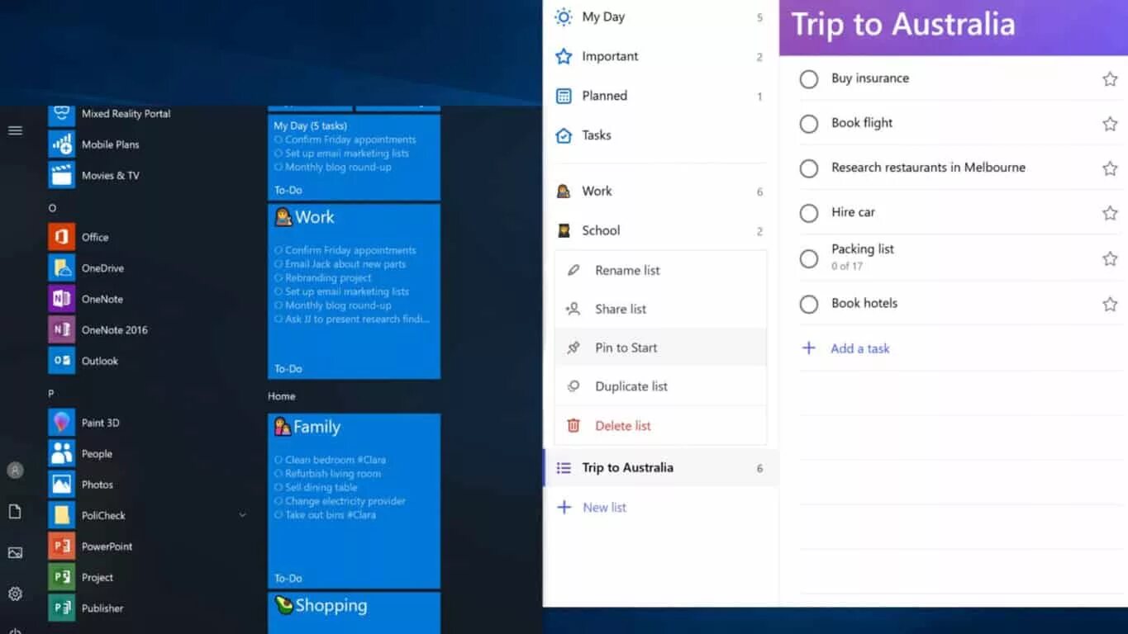Open the School list in sidebar
Viewport: 1128px width, 634px height.
[x=660, y=231]
